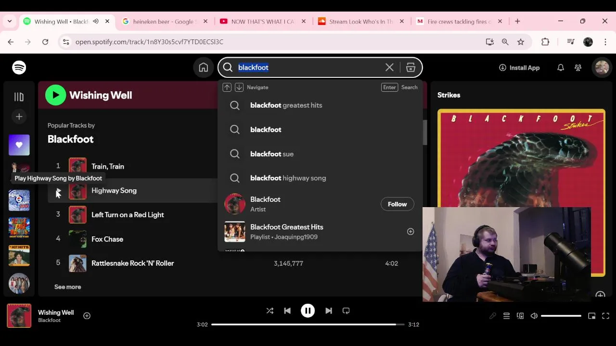
Task: Pause playback
Action: [x=308, y=311]
